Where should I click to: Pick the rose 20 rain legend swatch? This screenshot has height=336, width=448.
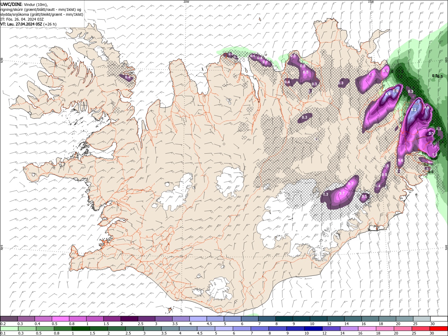[x=402, y=329]
